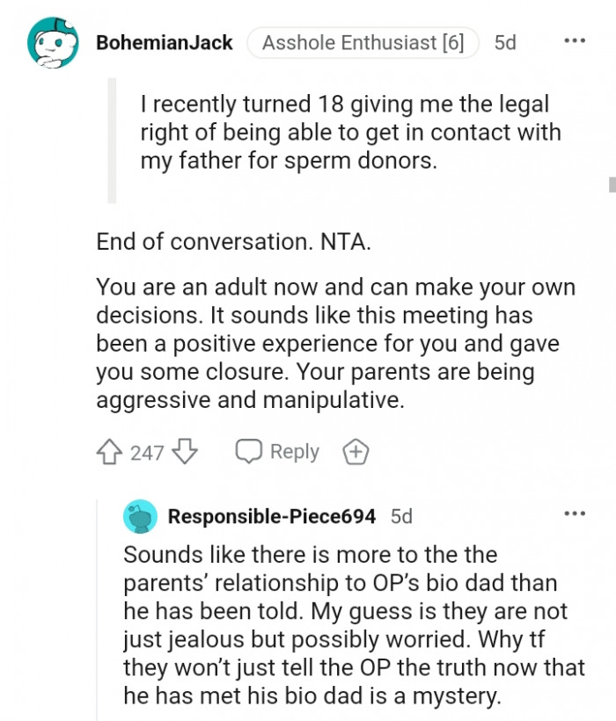Click Responsible-Piece694's avatar icon
Screen dimensions: 616x721
click(x=141, y=516)
